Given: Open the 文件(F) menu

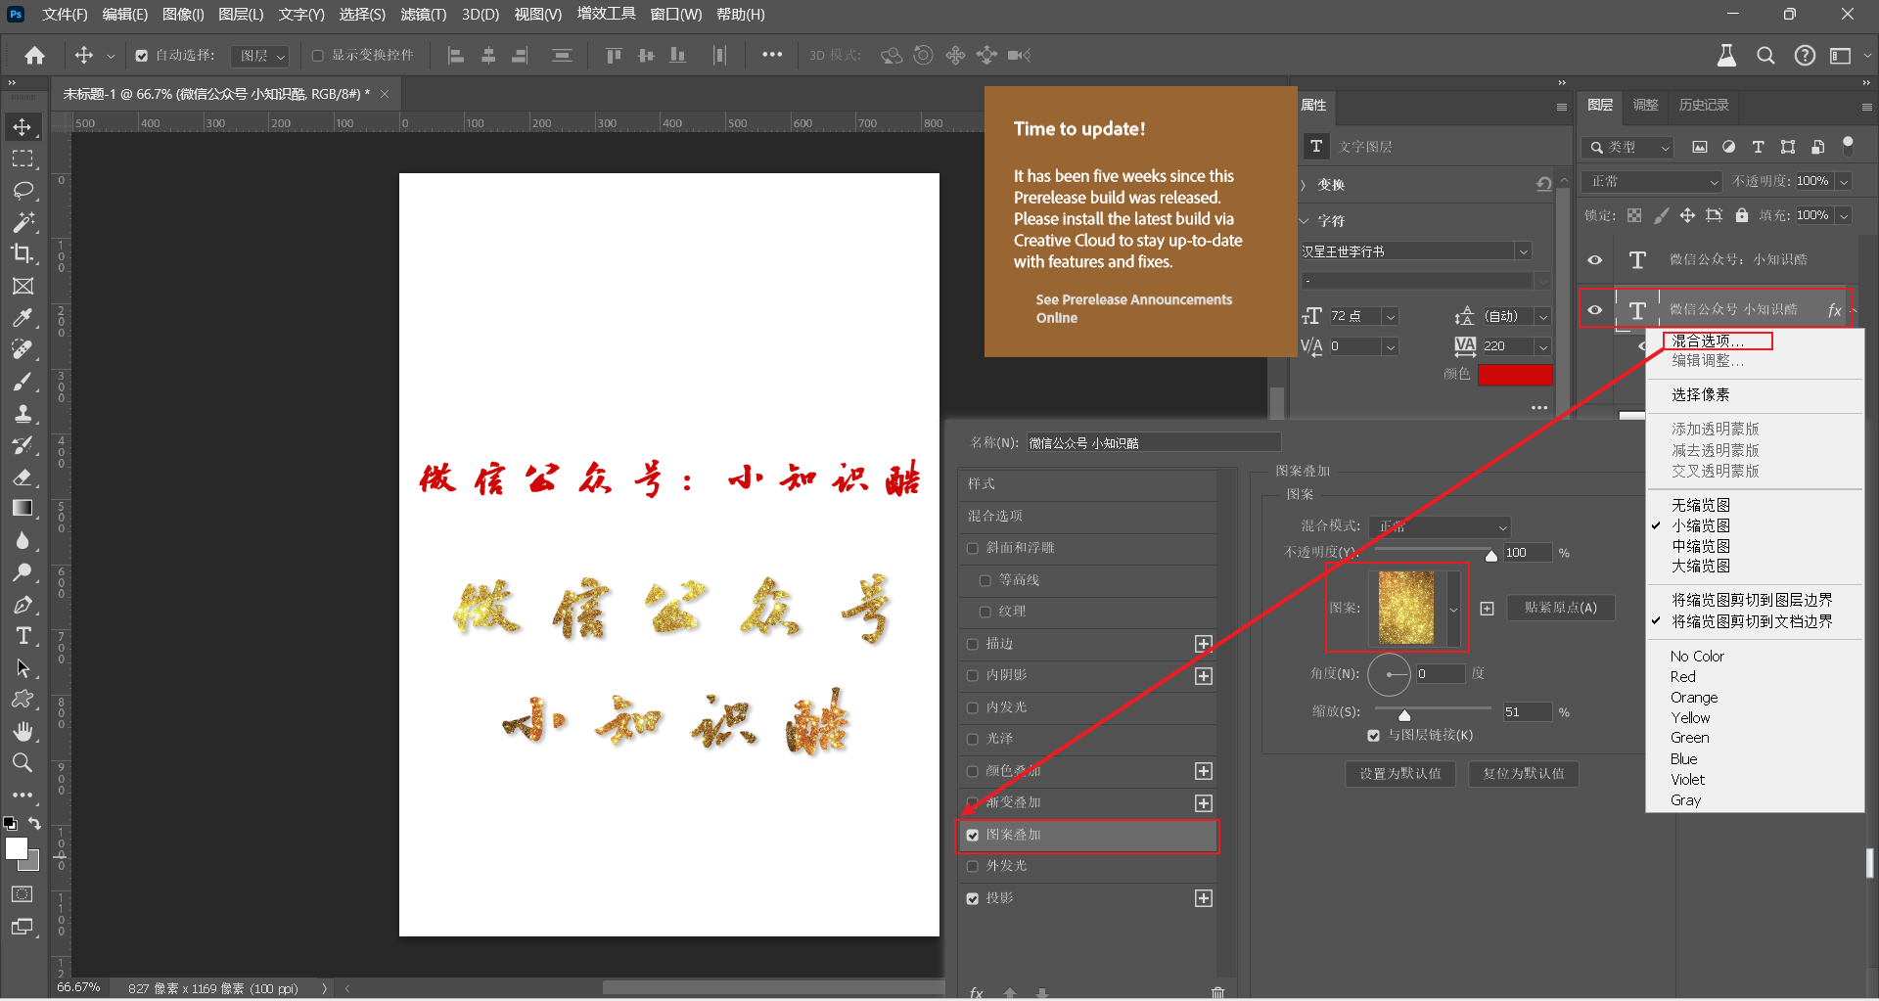Looking at the screenshot, I should point(65,15).
